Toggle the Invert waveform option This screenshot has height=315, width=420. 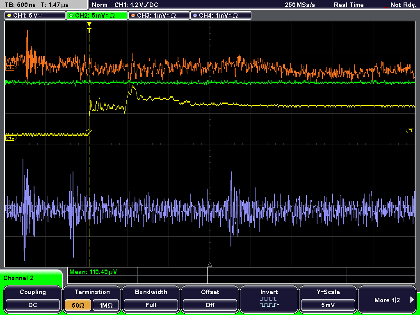(269, 300)
